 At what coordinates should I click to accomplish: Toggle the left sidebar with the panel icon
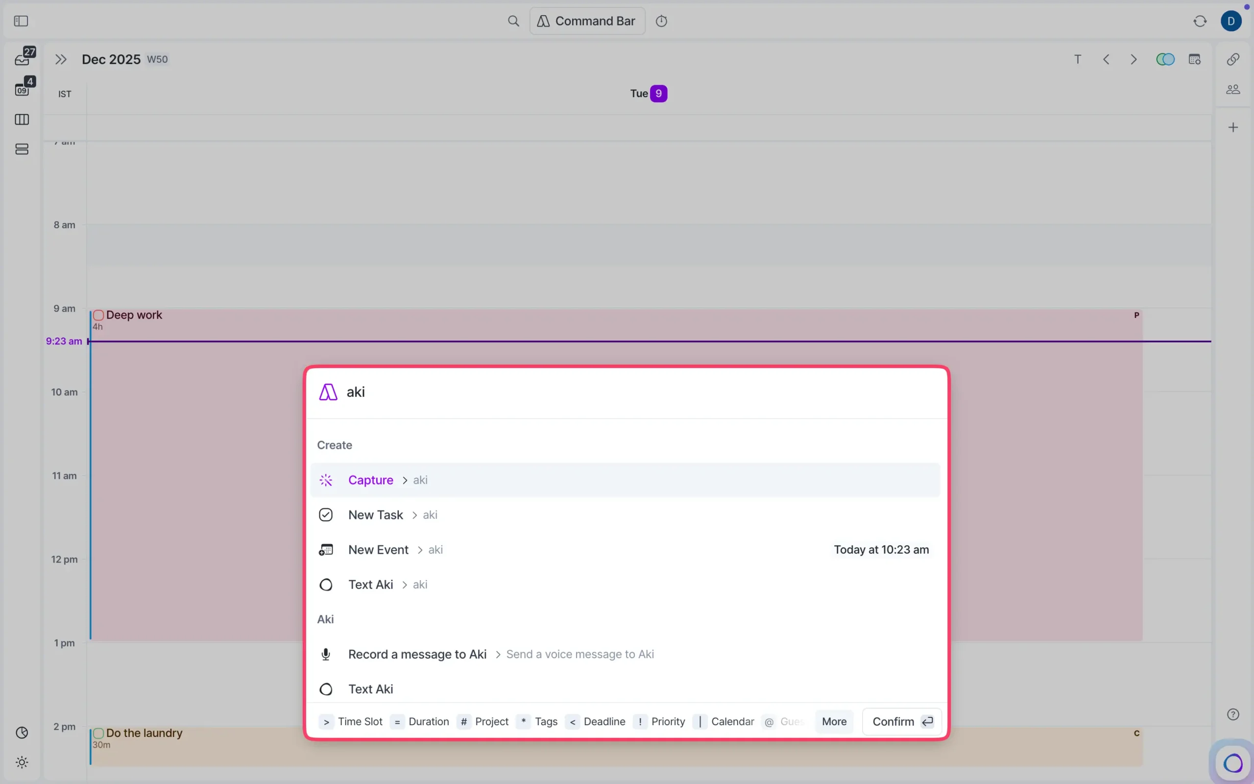[x=21, y=21]
